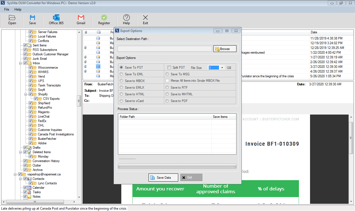The image size is (355, 211).
Task: Open the File menu
Action: 6,9
